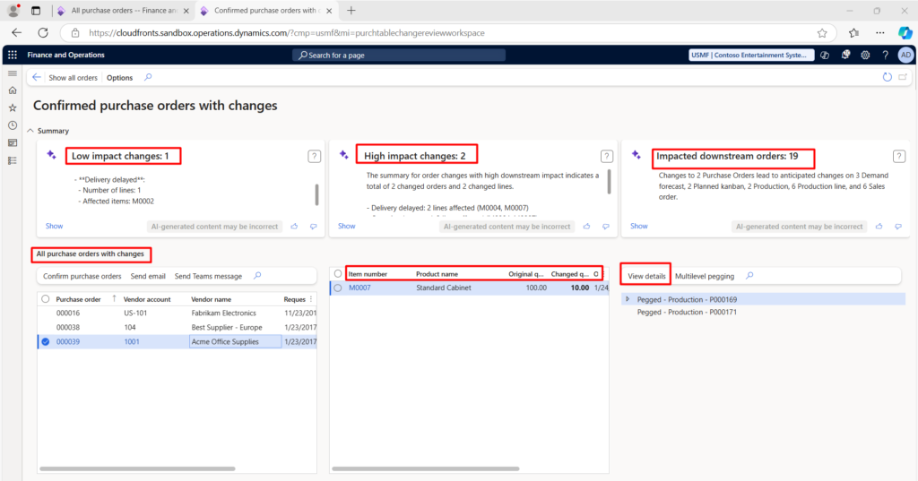Open column options in purchase order grid header
918x481 pixels.
coord(311,299)
